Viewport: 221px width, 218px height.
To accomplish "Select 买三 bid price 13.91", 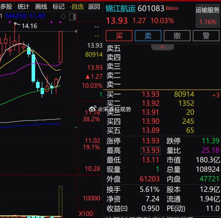I will coord(150,112).
